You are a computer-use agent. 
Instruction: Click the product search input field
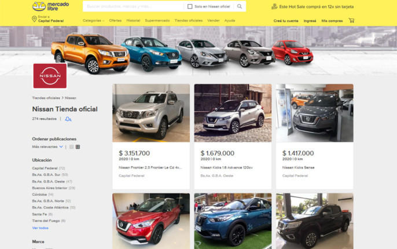click(133, 6)
